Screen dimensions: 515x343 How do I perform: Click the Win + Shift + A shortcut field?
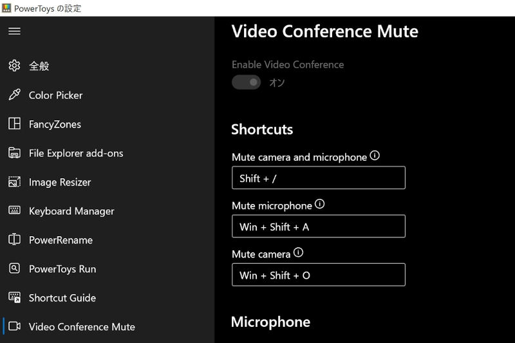pos(319,226)
